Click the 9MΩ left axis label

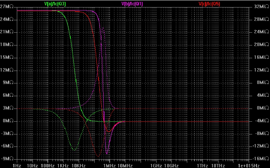(8, 83)
